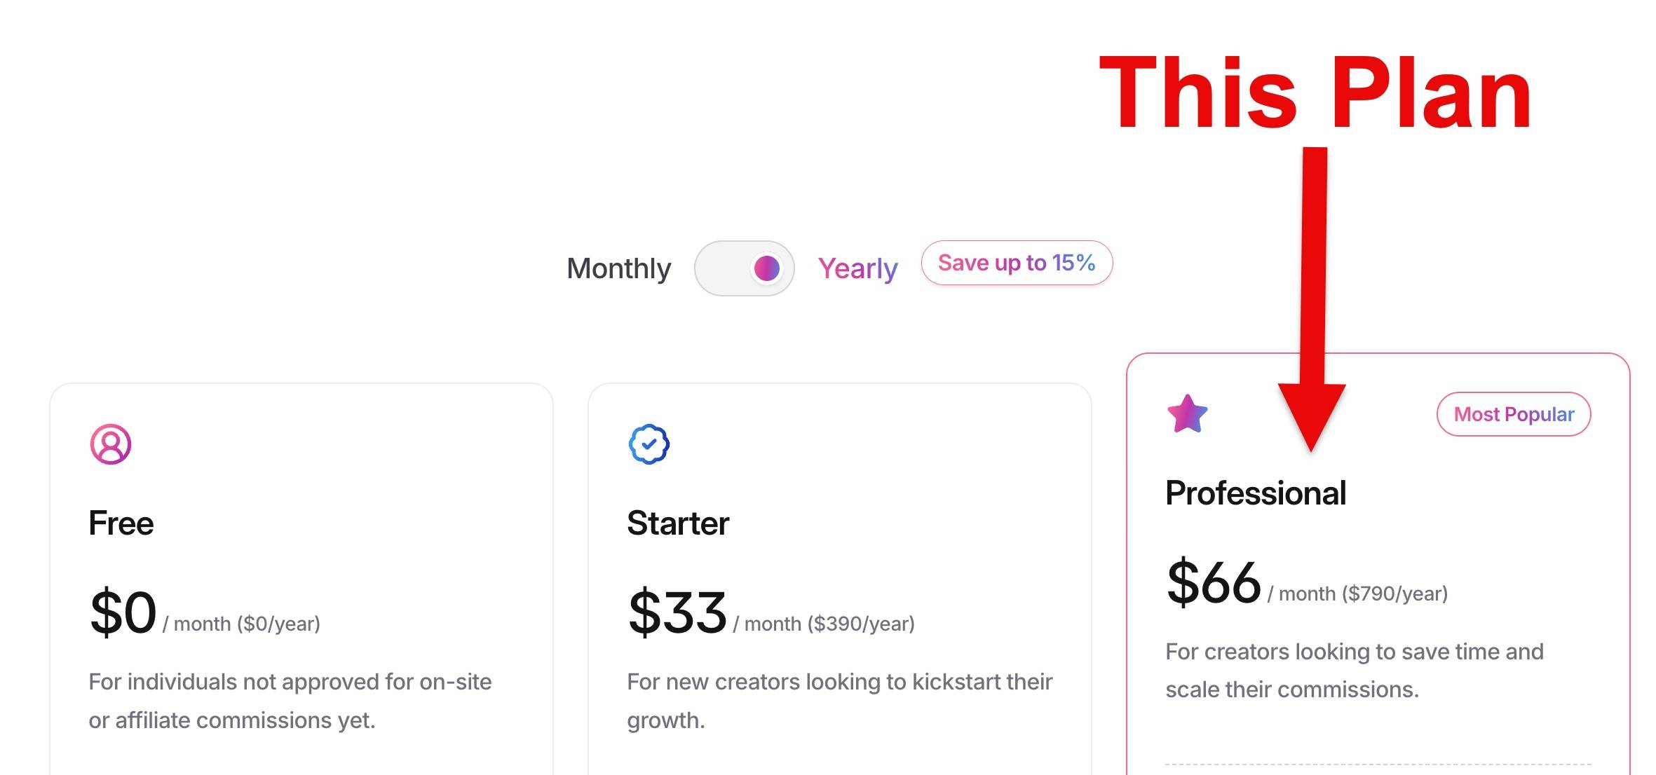This screenshot has width=1656, height=775.
Task: Select the Yearly billing label
Action: 857,268
